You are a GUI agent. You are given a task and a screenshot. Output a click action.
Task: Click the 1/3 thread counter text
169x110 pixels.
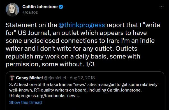pyautogui.click(x=90, y=64)
